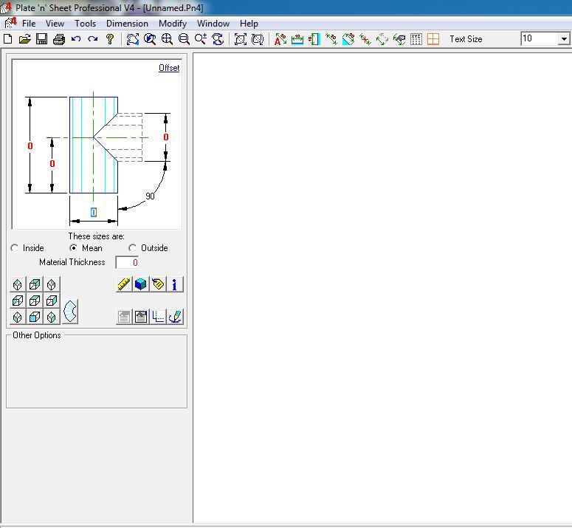Open the Help menu

(x=249, y=24)
